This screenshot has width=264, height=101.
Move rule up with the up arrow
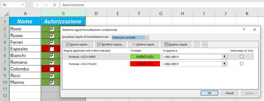197,44
